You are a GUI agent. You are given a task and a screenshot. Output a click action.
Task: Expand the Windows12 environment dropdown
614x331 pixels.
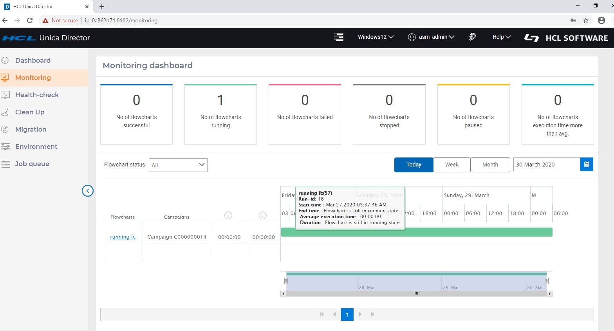click(376, 37)
